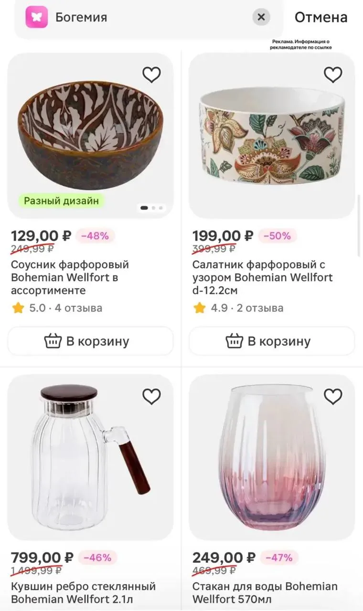Add the 199,00 ₽ salad bowl to cart
The height and width of the screenshot is (611, 363).
272,341
